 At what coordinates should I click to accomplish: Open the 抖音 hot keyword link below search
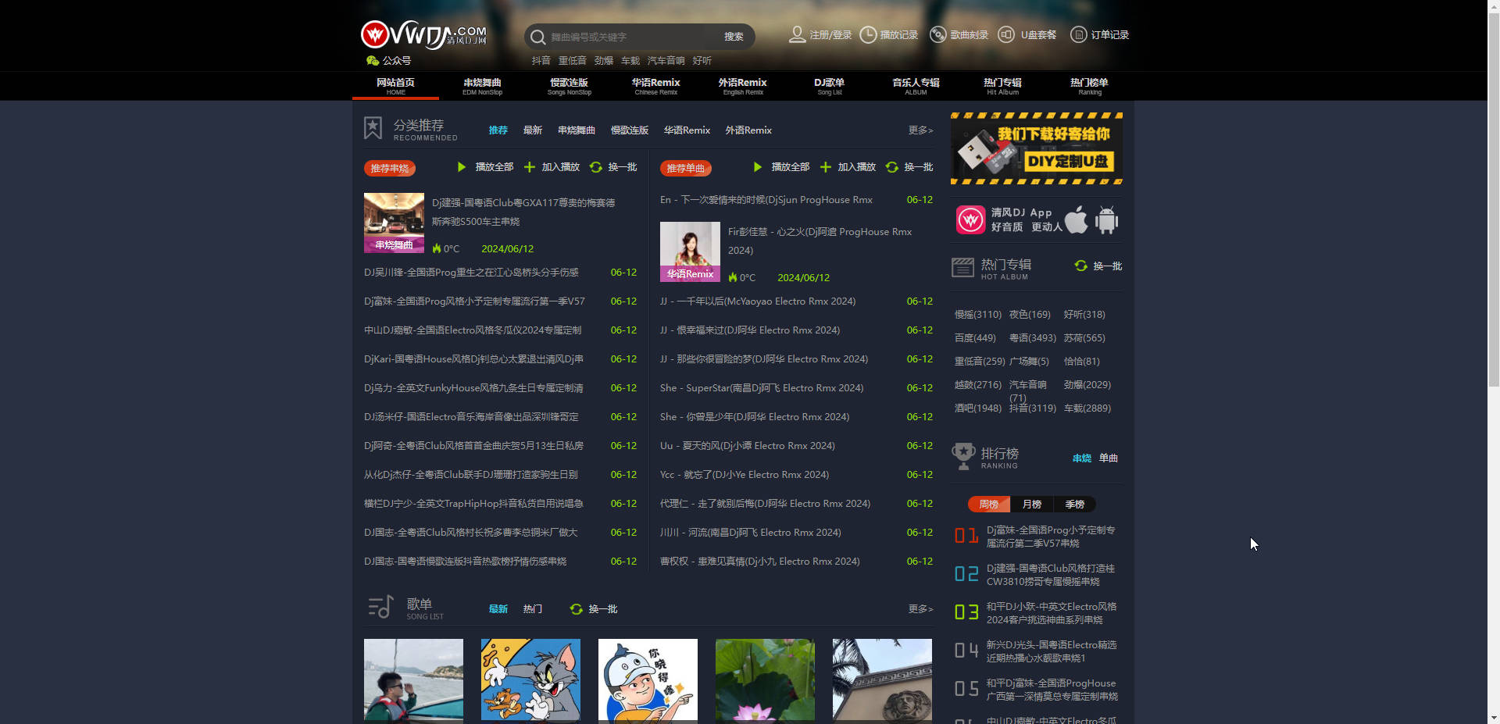point(541,61)
